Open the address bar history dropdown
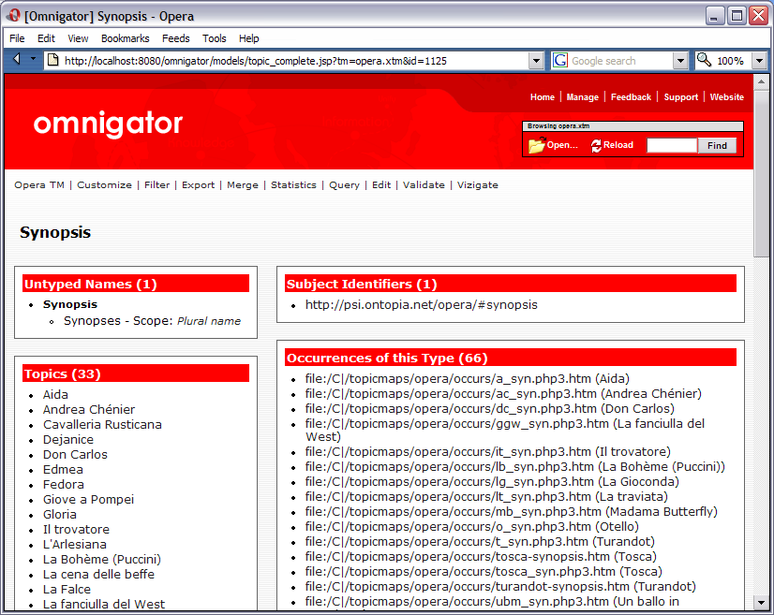This screenshot has width=774, height=615. click(x=537, y=60)
